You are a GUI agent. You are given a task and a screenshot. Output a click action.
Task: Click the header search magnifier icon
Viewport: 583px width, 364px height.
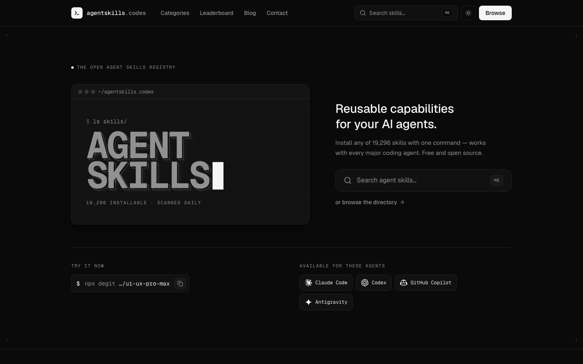point(363,13)
